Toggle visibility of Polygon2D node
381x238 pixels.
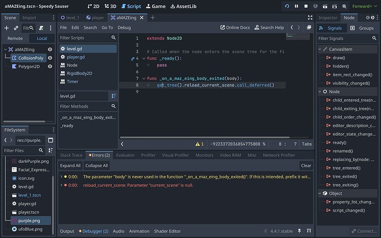pyautogui.click(x=50, y=66)
